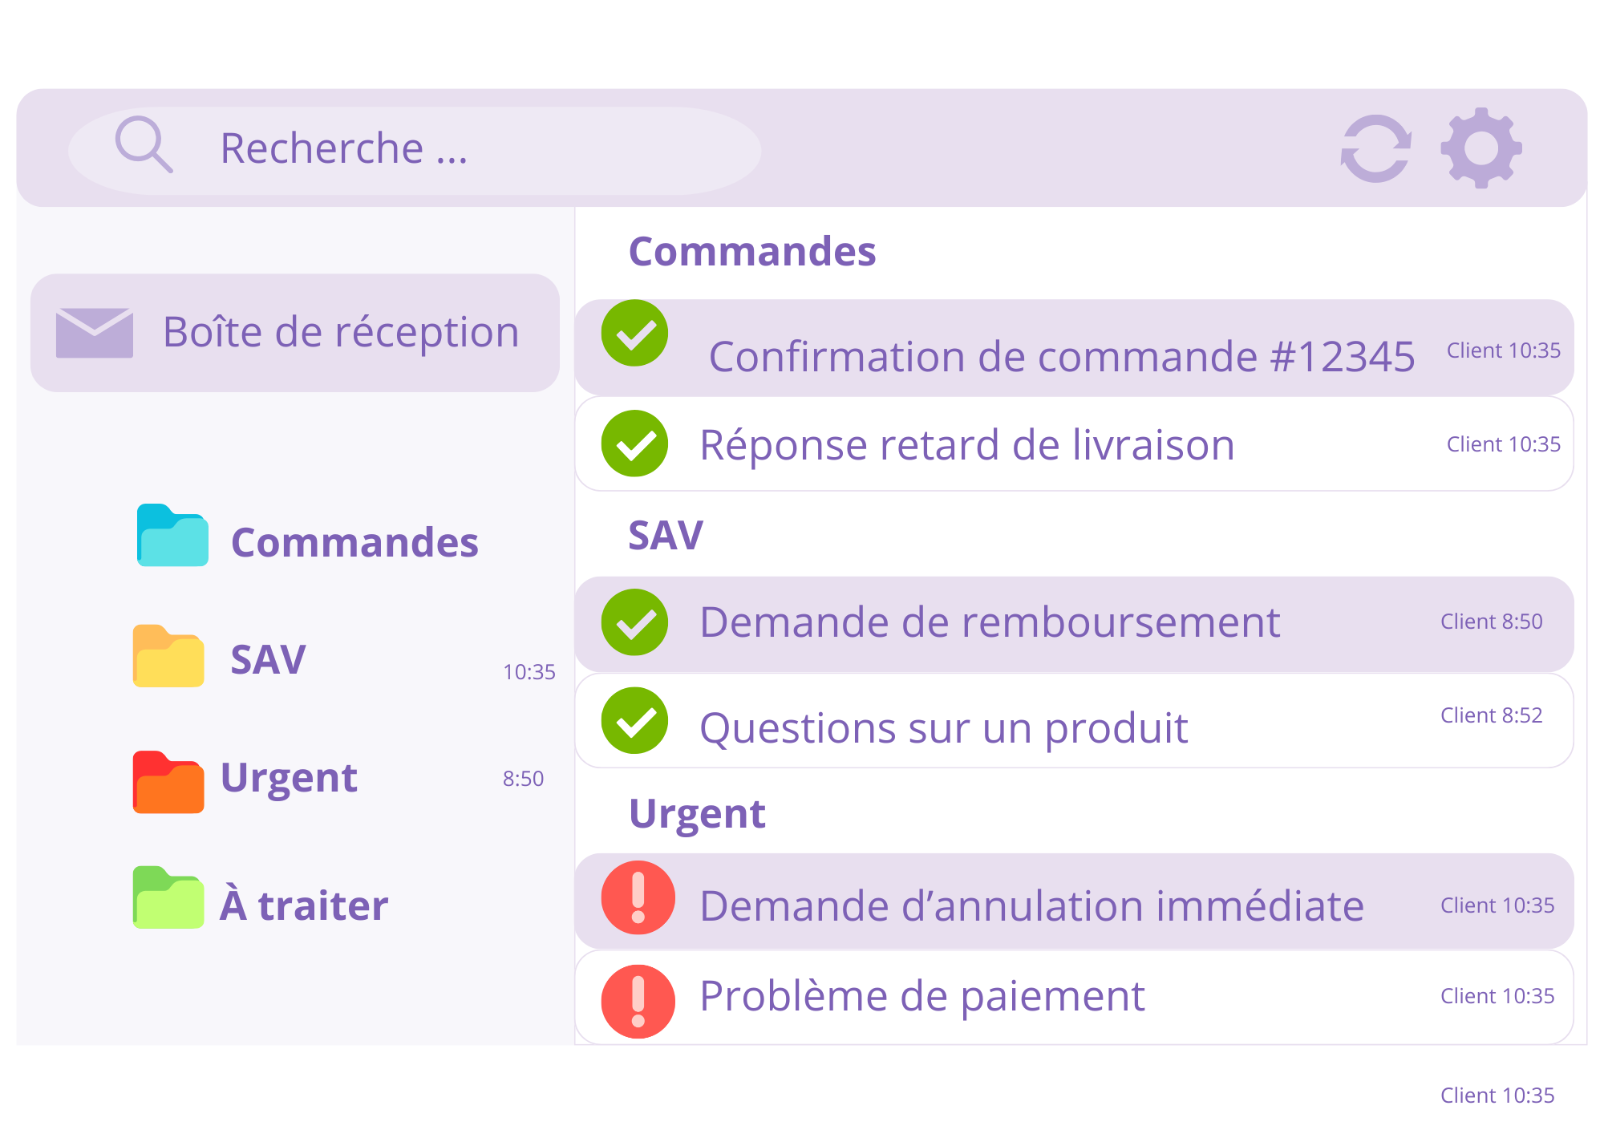Collapse the Urgent section header in list
The image size is (1604, 1134).
point(696,813)
